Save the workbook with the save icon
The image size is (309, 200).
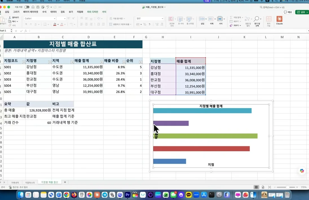(38, 7)
